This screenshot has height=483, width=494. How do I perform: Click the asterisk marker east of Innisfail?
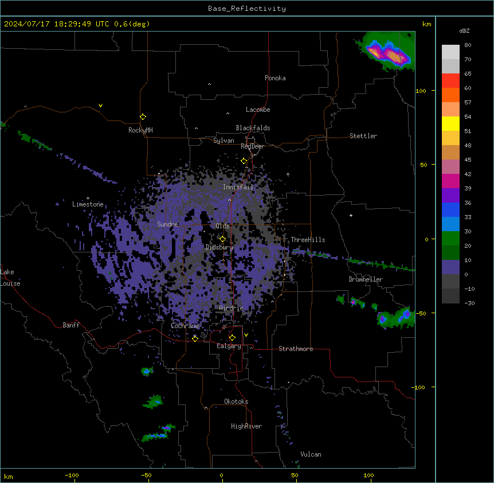[x=288, y=174]
